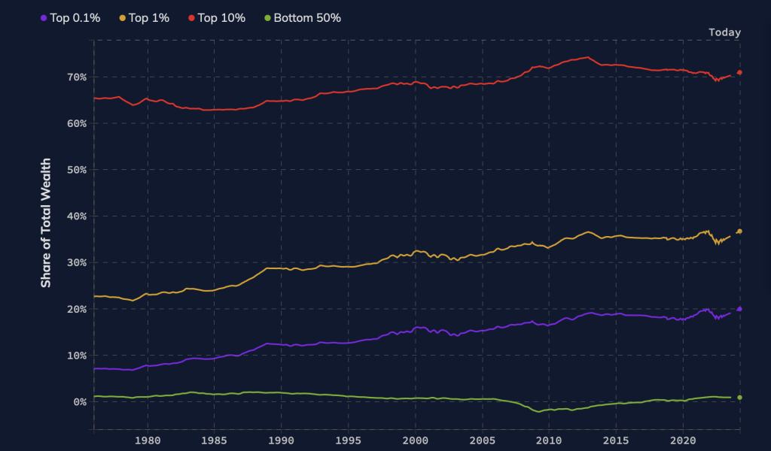Screen dimensions: 771x451
Task: Click the 20% y-axis label
Action: point(77,309)
